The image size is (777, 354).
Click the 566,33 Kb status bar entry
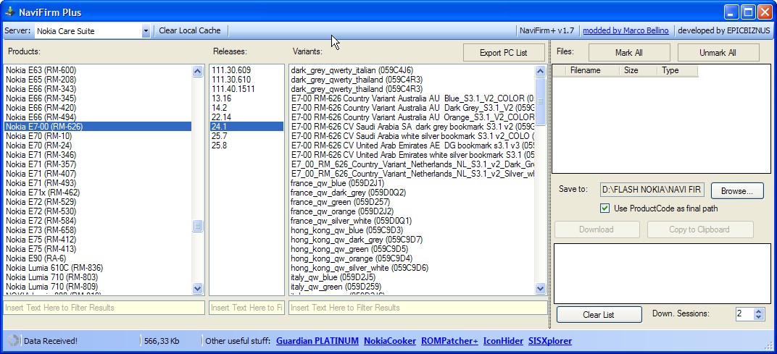162,341
